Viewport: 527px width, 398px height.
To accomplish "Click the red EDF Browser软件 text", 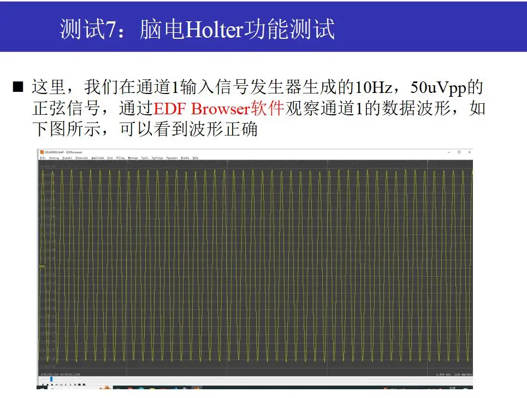I will click(218, 108).
